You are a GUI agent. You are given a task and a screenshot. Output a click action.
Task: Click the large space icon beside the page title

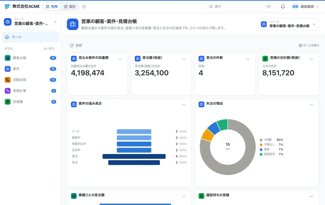73,24
